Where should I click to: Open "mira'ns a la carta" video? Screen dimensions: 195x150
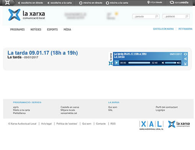pyautogui.click(x=117, y=3)
